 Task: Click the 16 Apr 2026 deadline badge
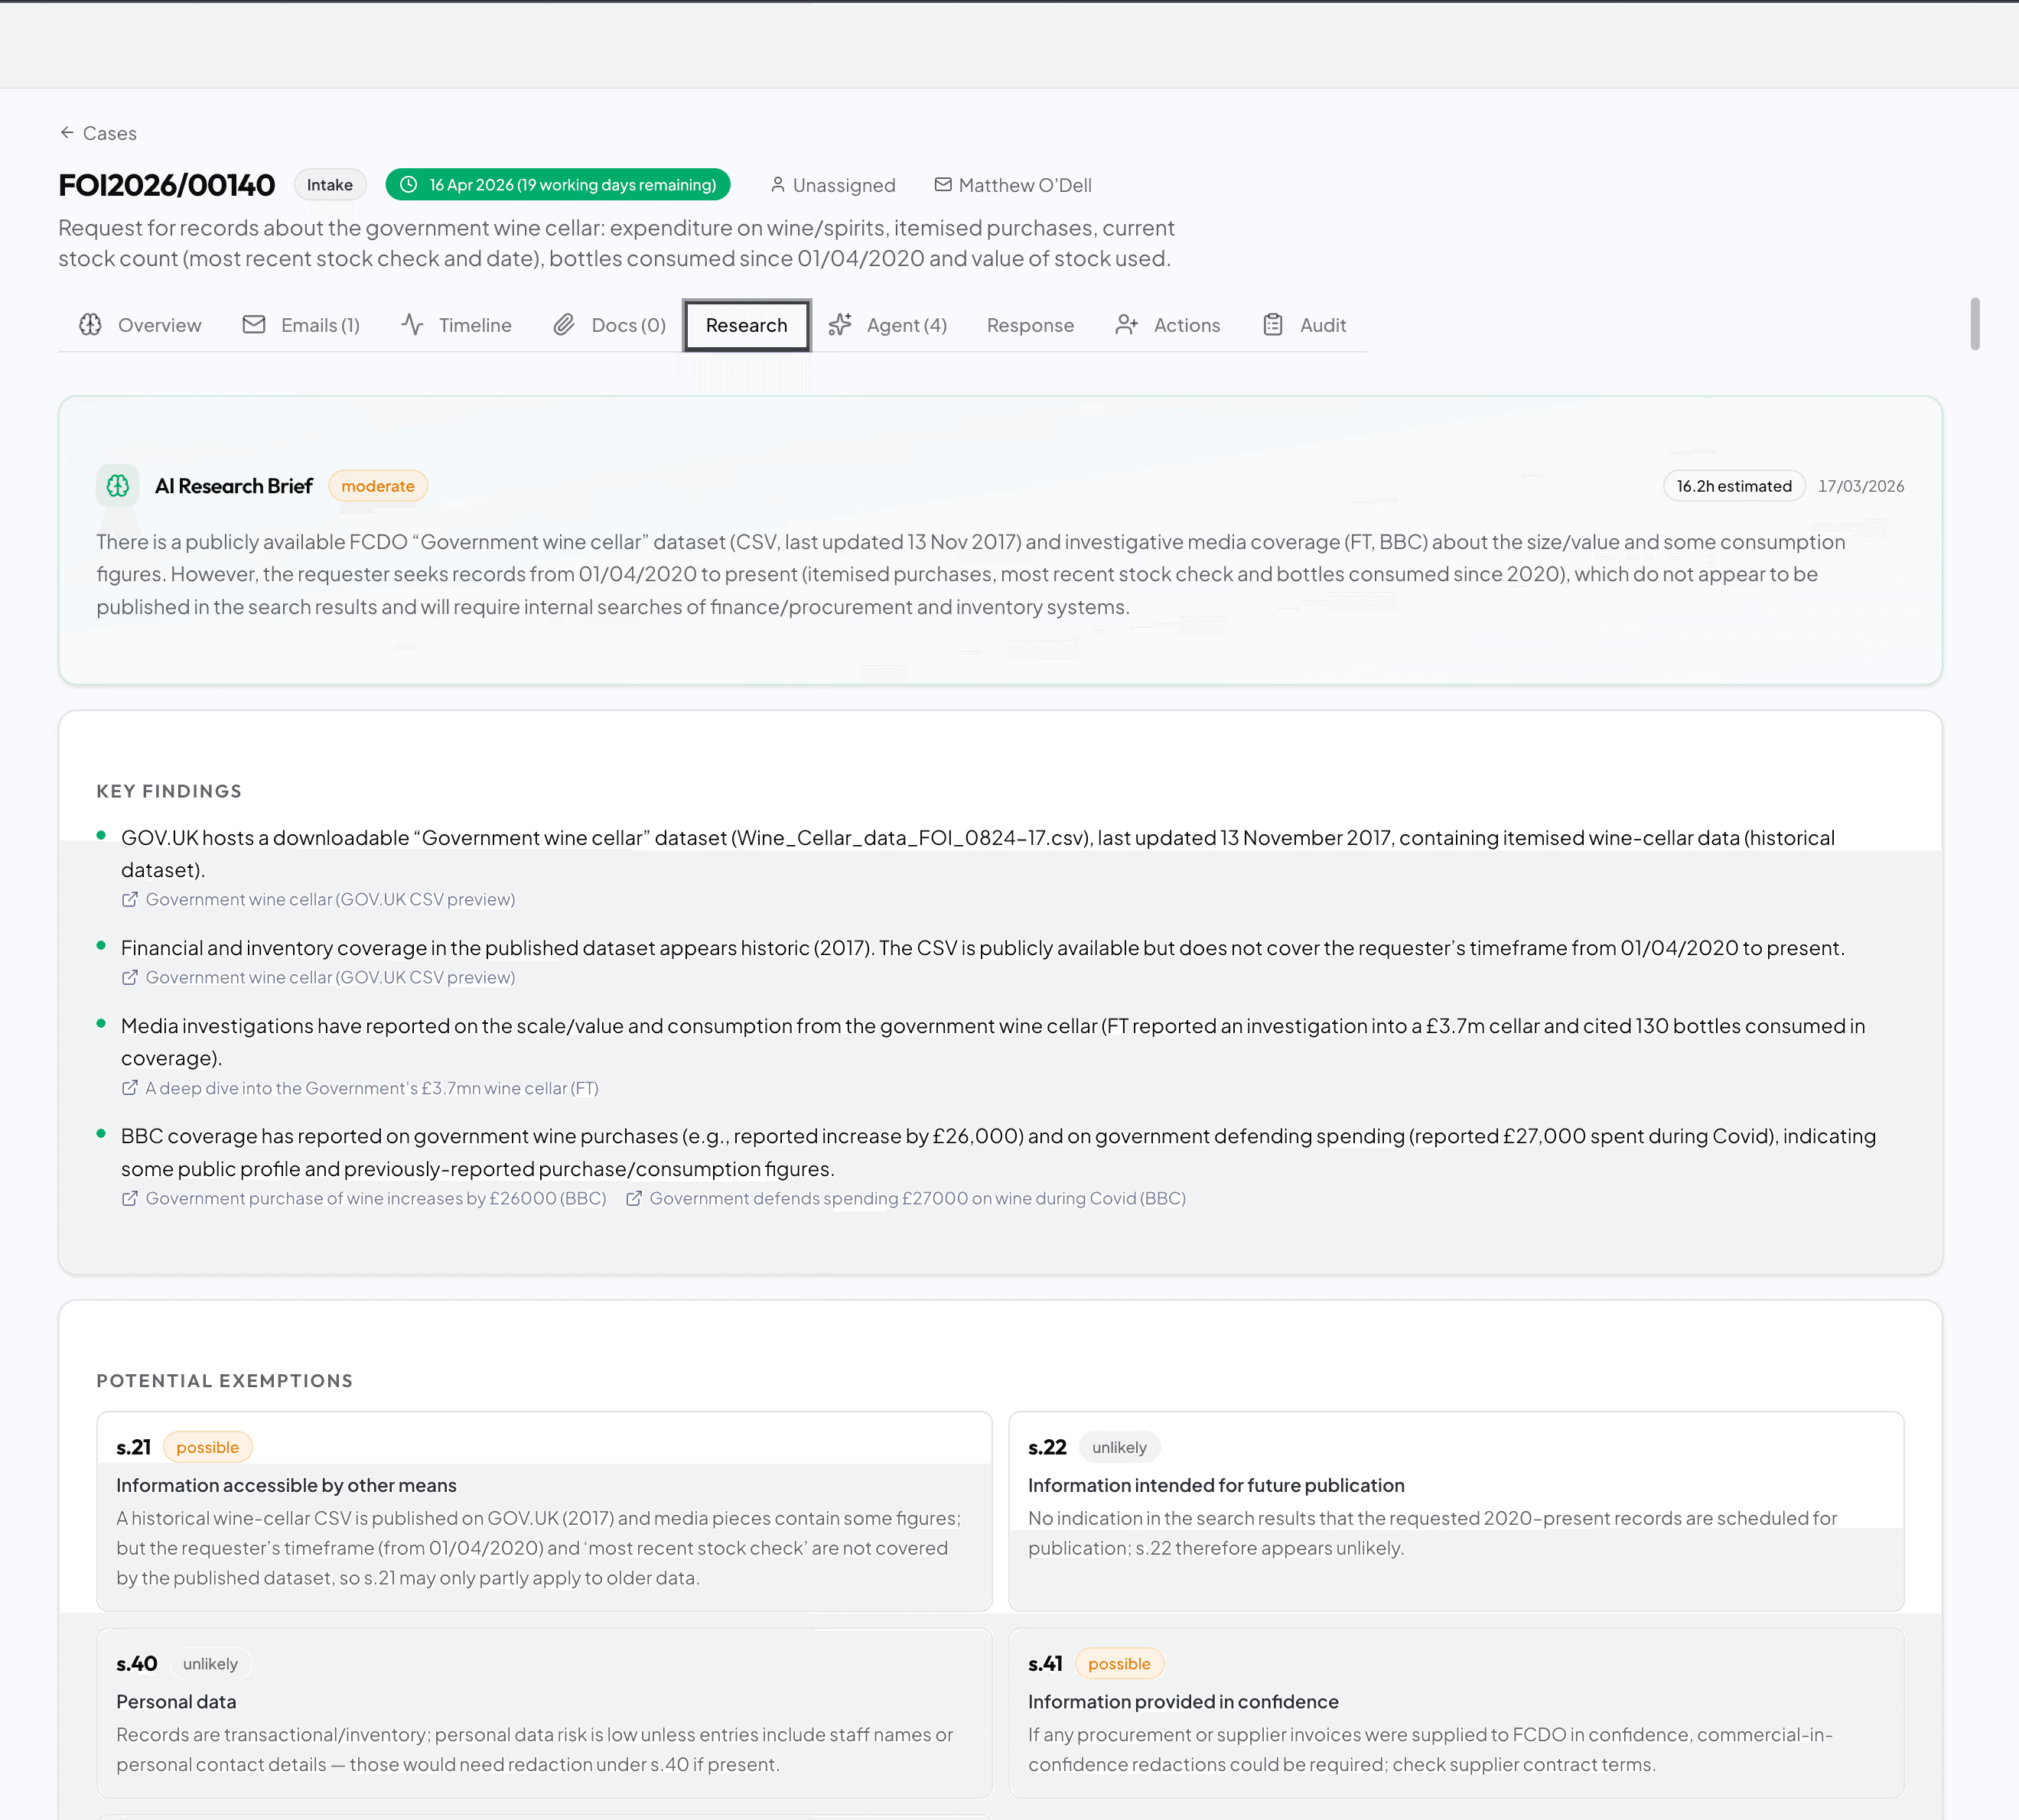coord(557,185)
